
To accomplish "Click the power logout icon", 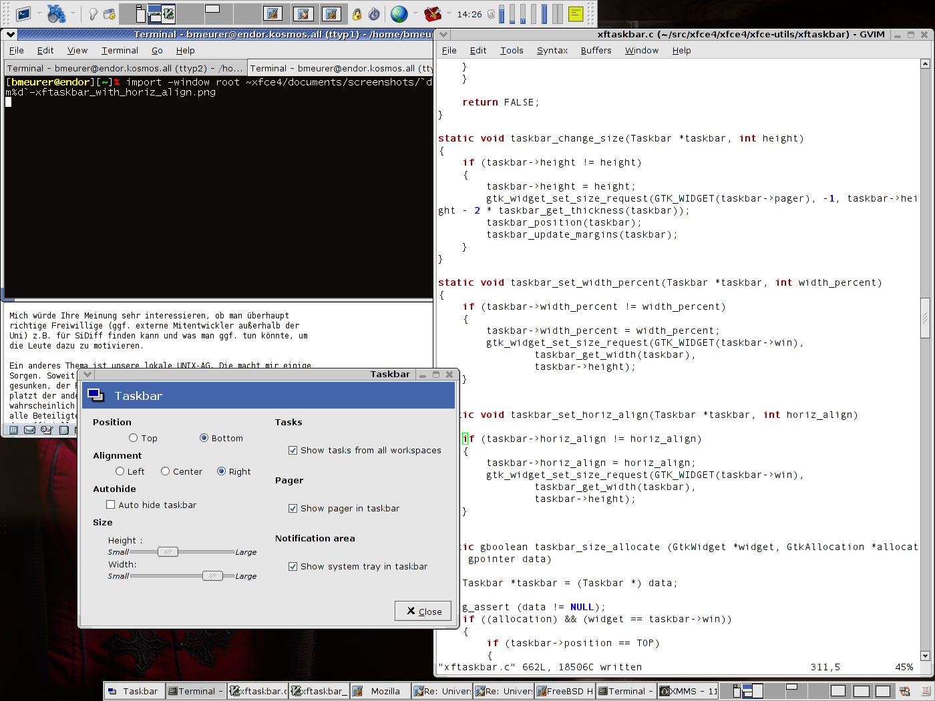I will tap(374, 13).
